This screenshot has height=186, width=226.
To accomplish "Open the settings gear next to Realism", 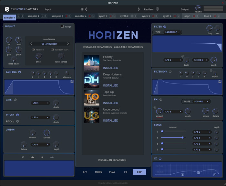I will tap(157, 9).
